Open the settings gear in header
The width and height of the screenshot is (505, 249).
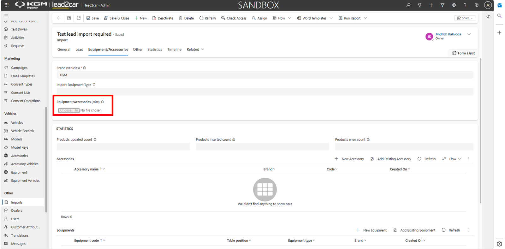coord(454,5)
